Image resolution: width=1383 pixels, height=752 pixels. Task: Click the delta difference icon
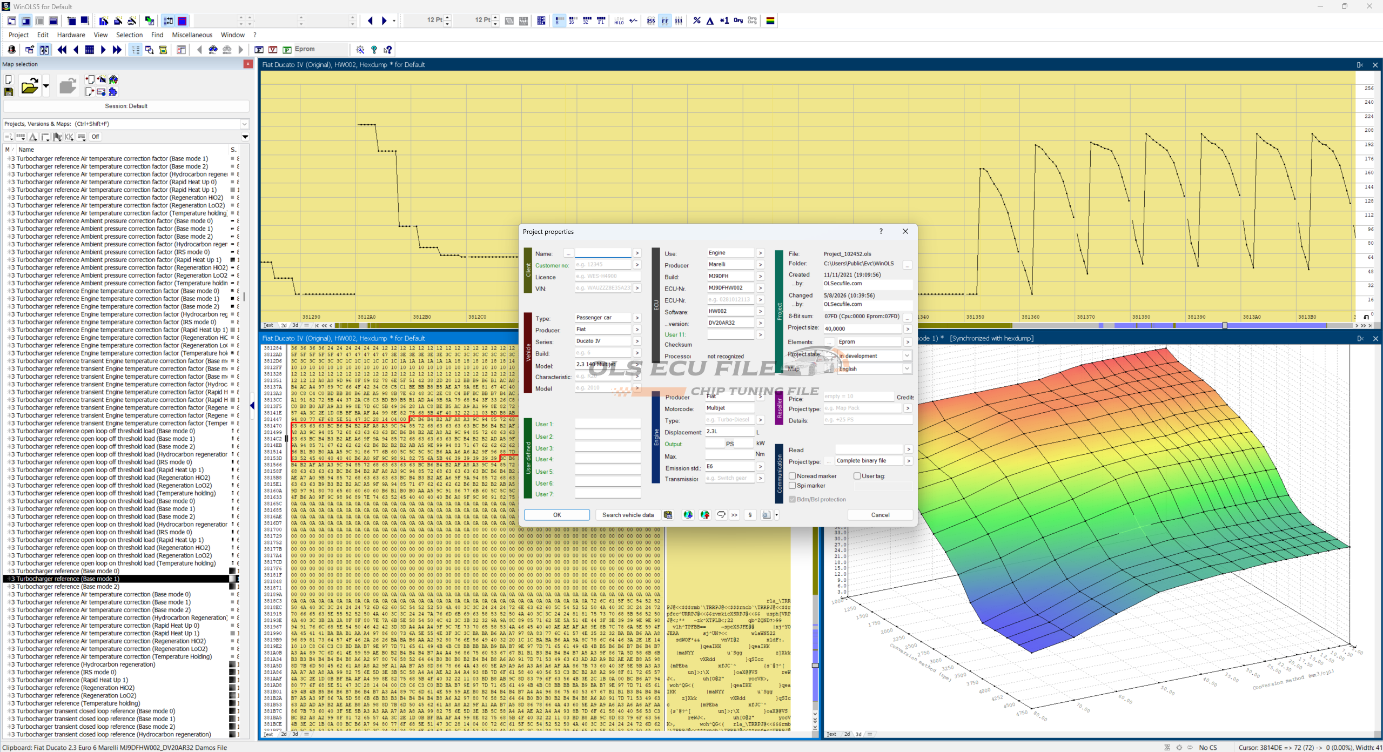tap(710, 21)
